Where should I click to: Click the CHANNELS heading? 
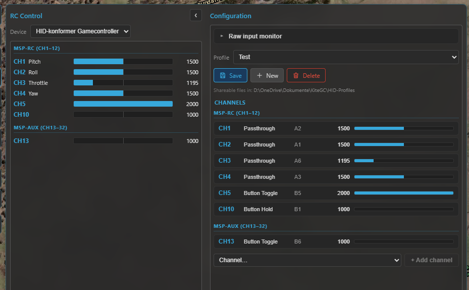[230, 103]
